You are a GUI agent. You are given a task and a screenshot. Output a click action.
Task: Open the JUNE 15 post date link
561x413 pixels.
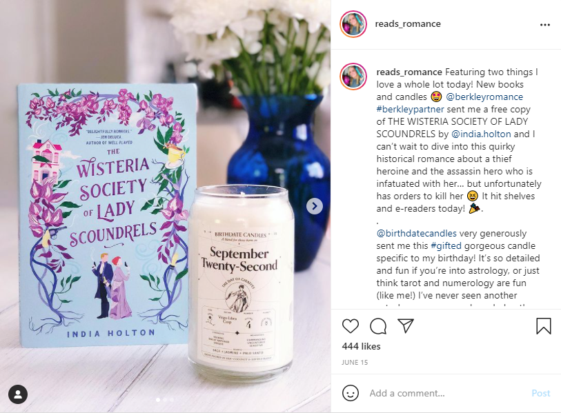tap(355, 362)
